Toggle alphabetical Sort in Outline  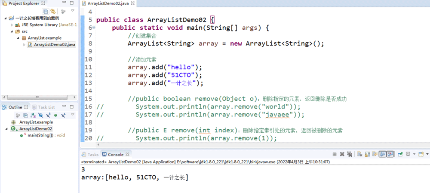[33, 115]
